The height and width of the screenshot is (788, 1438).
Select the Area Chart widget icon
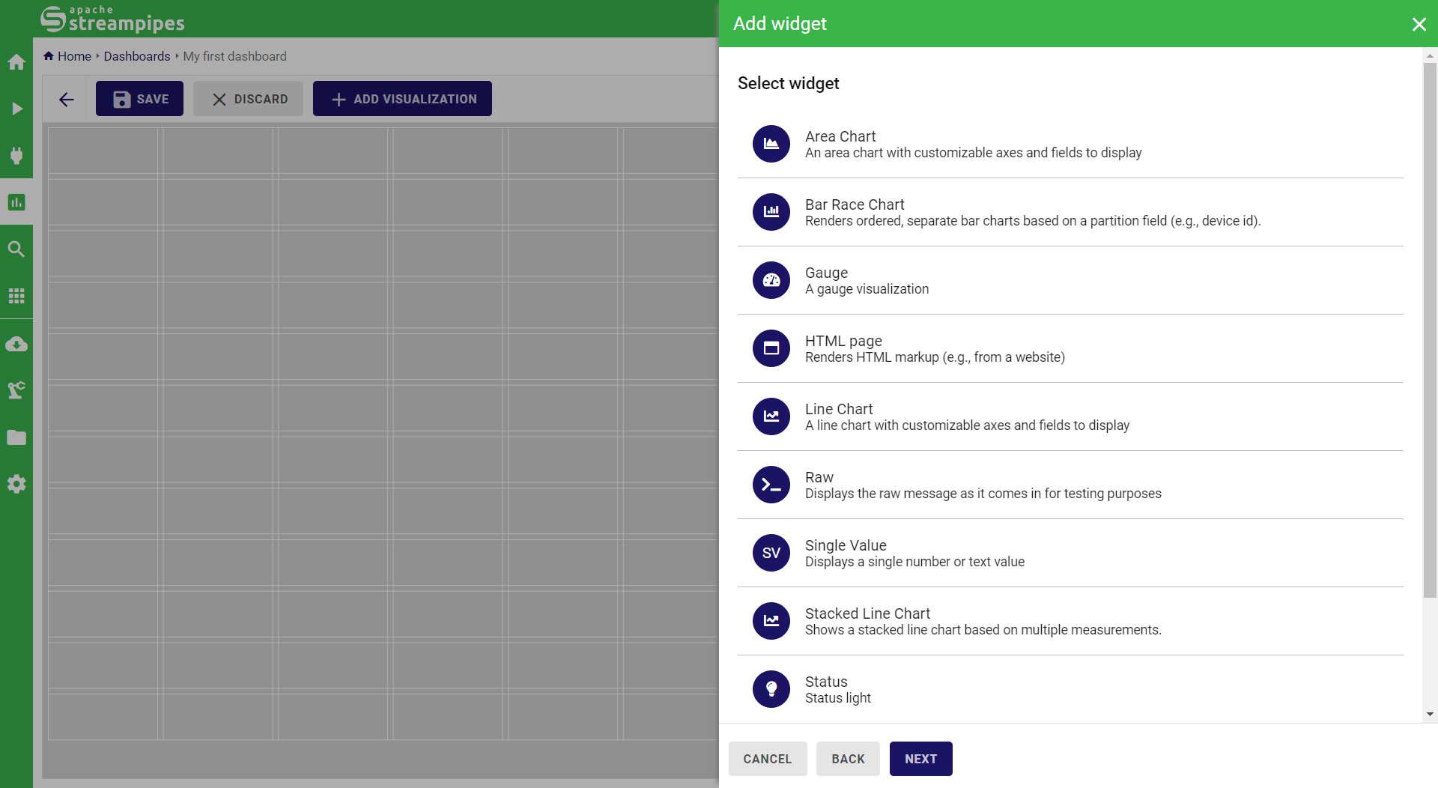pyautogui.click(x=771, y=144)
